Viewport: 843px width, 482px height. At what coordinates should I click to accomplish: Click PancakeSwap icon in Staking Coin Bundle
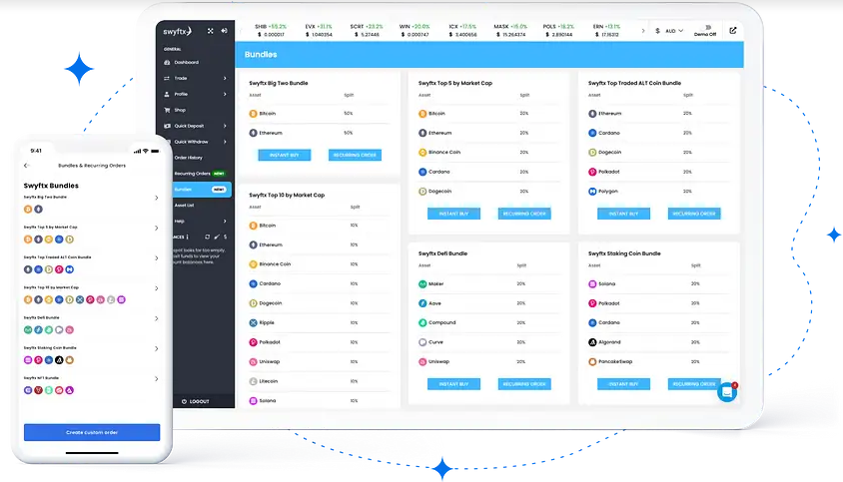(592, 361)
